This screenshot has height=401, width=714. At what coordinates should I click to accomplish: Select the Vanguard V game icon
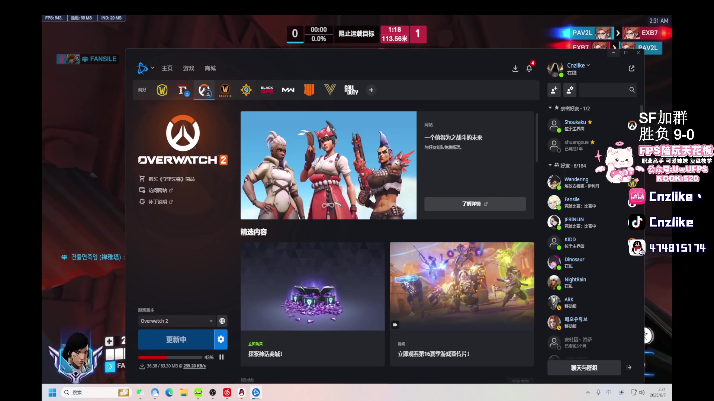pyautogui.click(x=330, y=90)
